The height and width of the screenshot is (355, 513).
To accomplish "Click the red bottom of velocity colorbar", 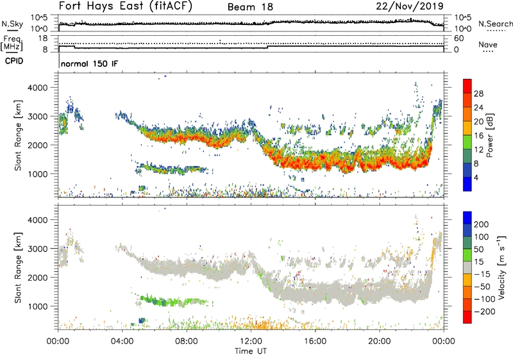I will [x=467, y=317].
